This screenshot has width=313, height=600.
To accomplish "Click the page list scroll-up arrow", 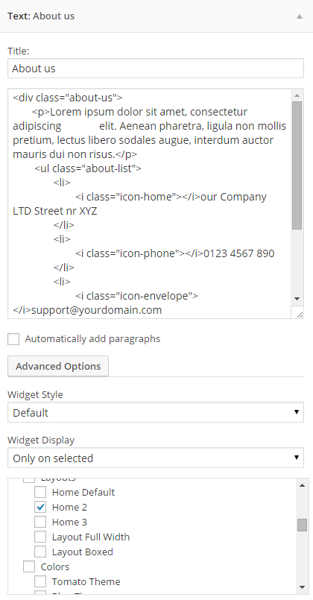I will [302, 485].
